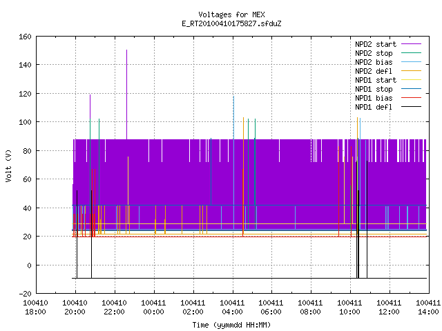
Task: Click the y-axis tick value 80
Action: pos(27,151)
